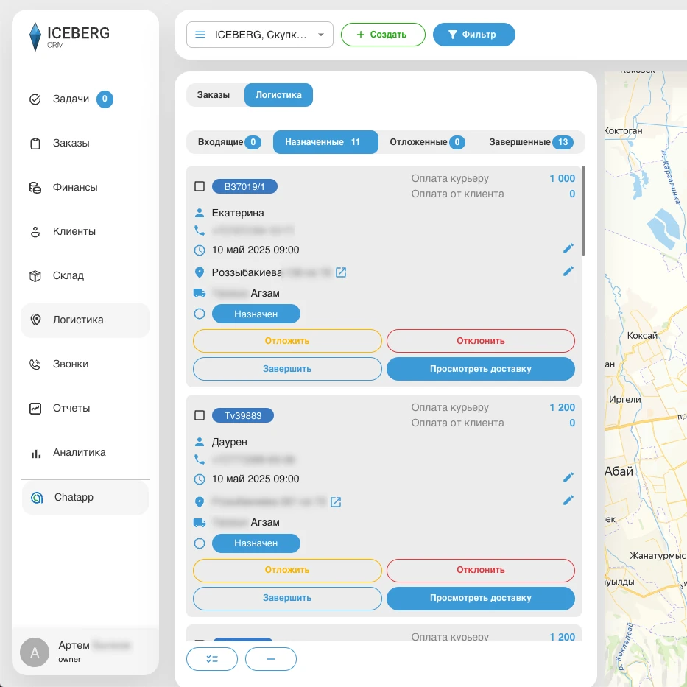Click phone icon in Даурен's card
This screenshot has width=687, height=687.
tap(200, 459)
